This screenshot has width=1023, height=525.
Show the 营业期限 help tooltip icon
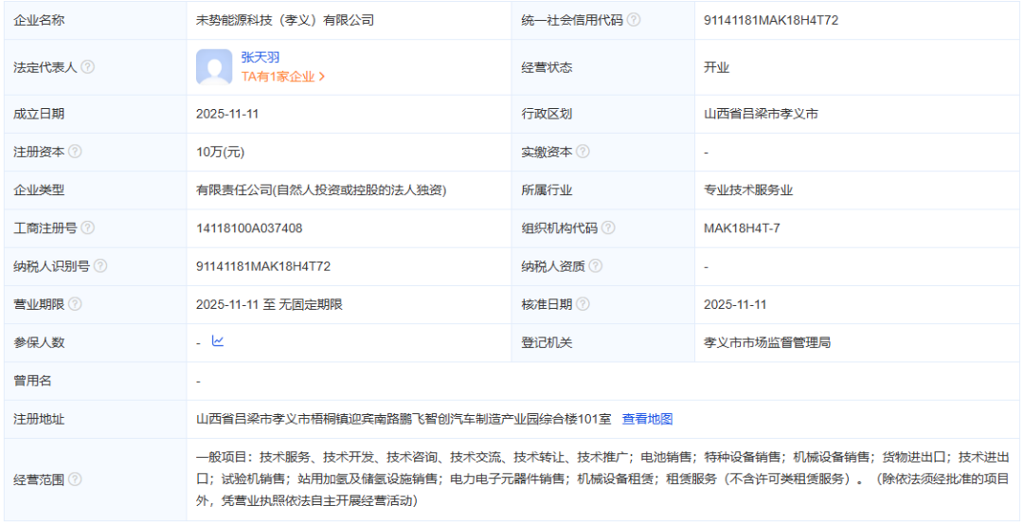[x=75, y=304]
